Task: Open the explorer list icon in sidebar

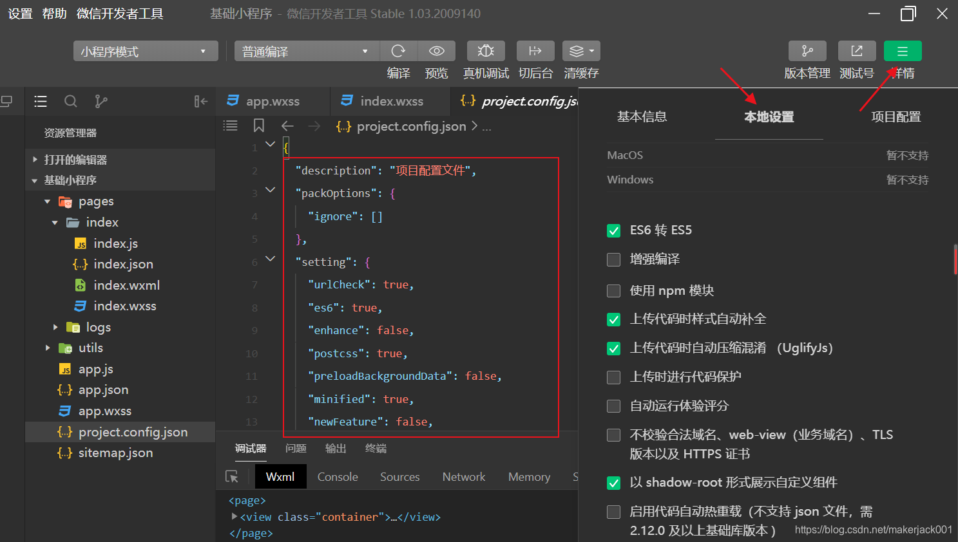Action: tap(41, 101)
